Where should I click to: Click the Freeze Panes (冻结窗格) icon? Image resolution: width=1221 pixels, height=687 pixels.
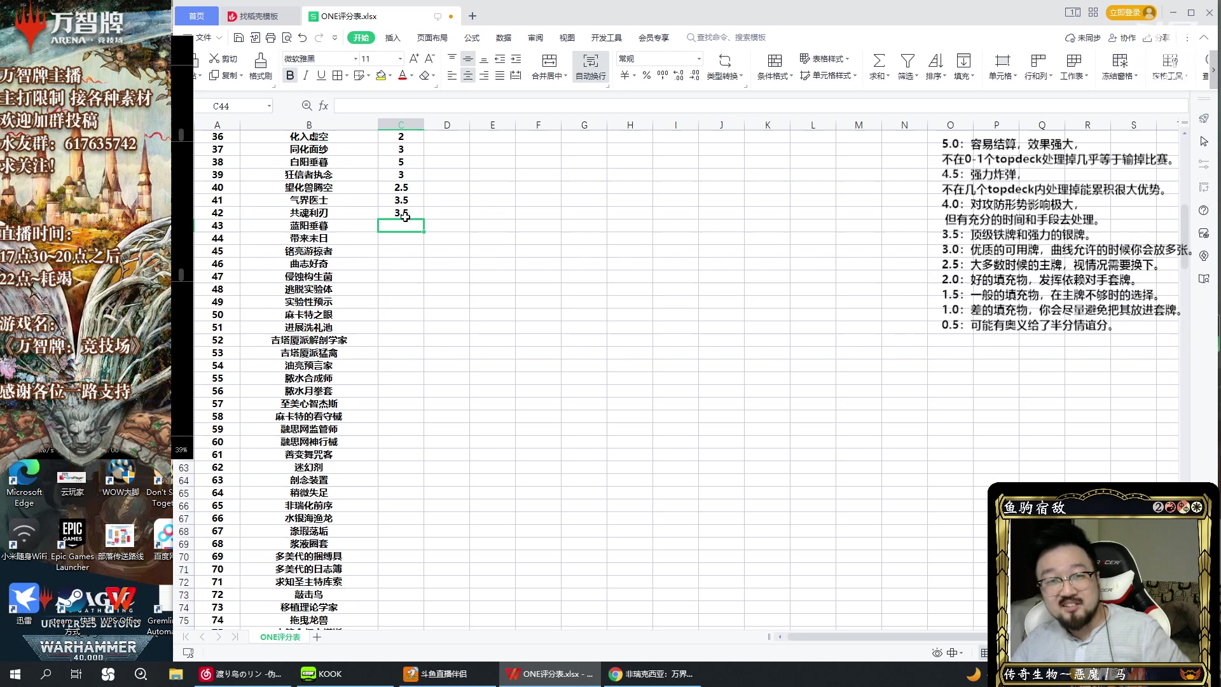pos(1120,60)
